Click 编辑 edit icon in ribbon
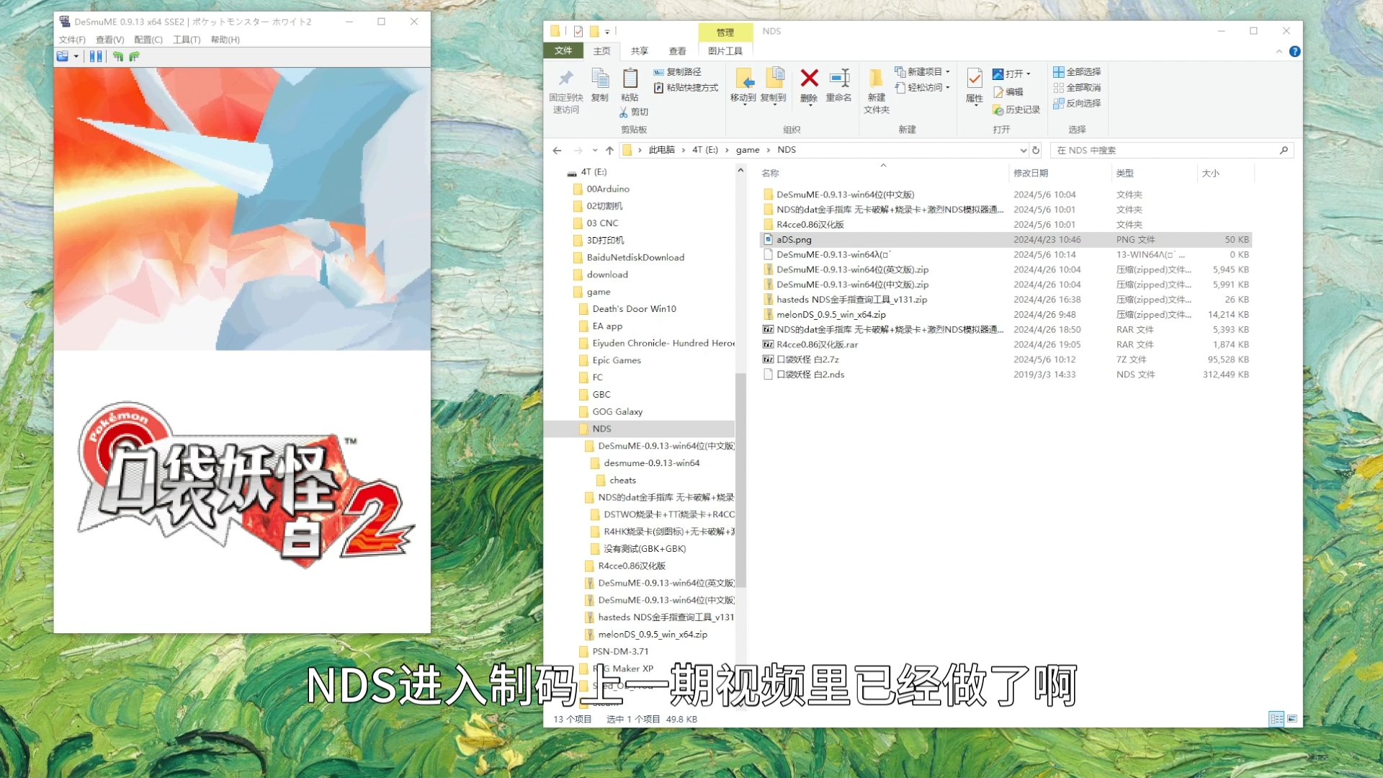1383x778 pixels. point(998,92)
